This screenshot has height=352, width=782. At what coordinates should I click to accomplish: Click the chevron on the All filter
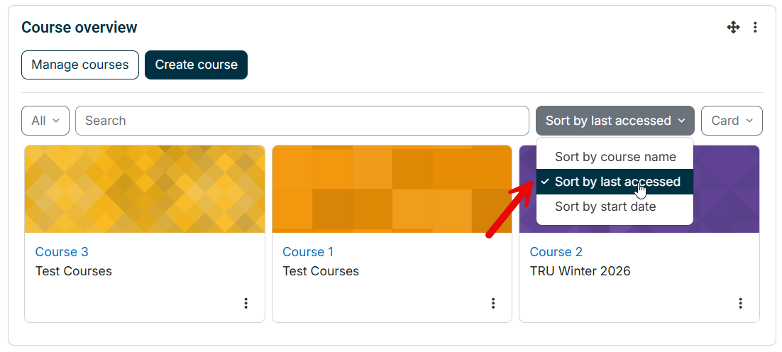click(56, 121)
